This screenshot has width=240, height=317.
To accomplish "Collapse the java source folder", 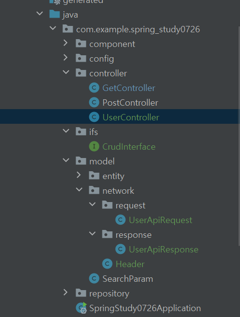I will click(x=40, y=14).
